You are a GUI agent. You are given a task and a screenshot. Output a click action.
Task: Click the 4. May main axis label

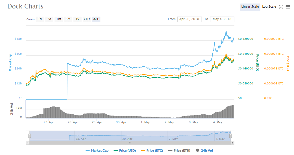[x=217, y=122]
